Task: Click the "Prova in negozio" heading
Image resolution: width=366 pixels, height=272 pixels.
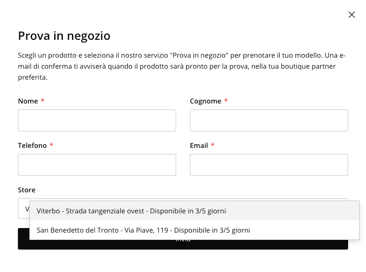Action: 64,36
